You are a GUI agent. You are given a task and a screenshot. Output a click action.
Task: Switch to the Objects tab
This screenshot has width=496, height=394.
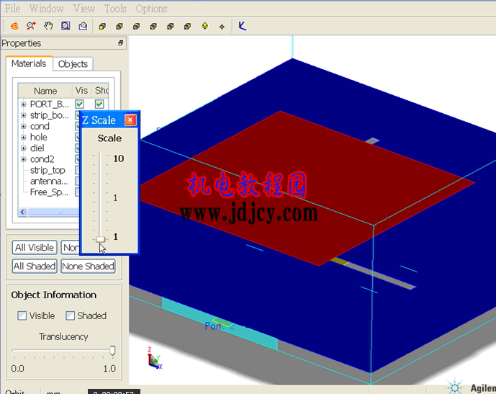click(73, 64)
